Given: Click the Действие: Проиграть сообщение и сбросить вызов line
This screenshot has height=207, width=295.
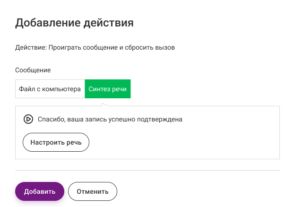Looking at the screenshot, I should click(95, 47).
